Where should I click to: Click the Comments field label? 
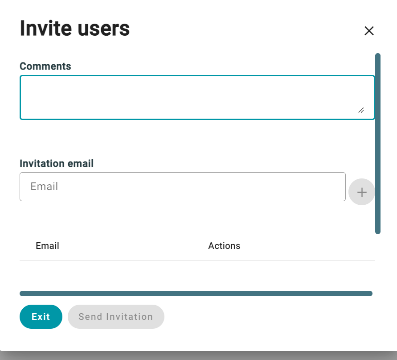pos(45,66)
